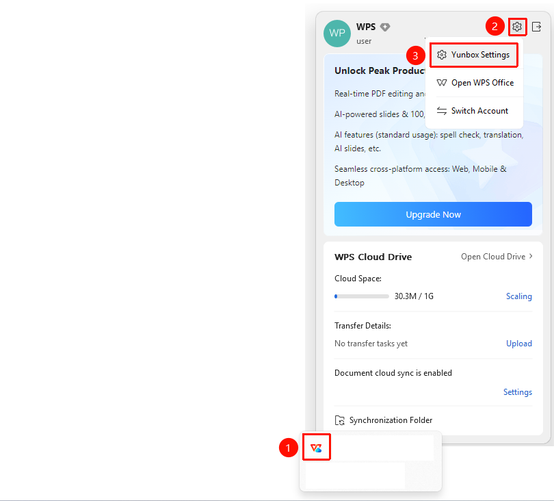Click the WPS cloud tray icon

(x=316, y=448)
